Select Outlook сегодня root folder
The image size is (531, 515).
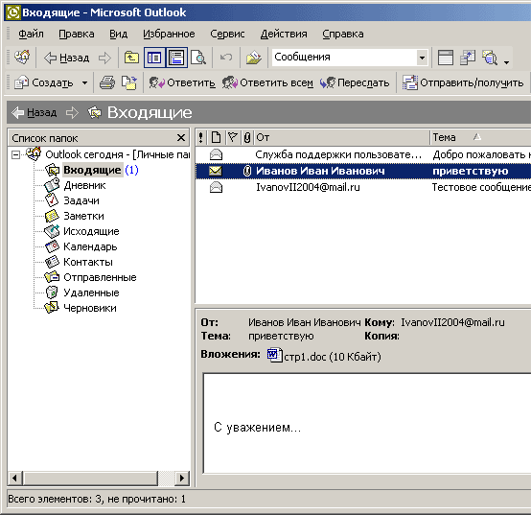pyautogui.click(x=118, y=154)
